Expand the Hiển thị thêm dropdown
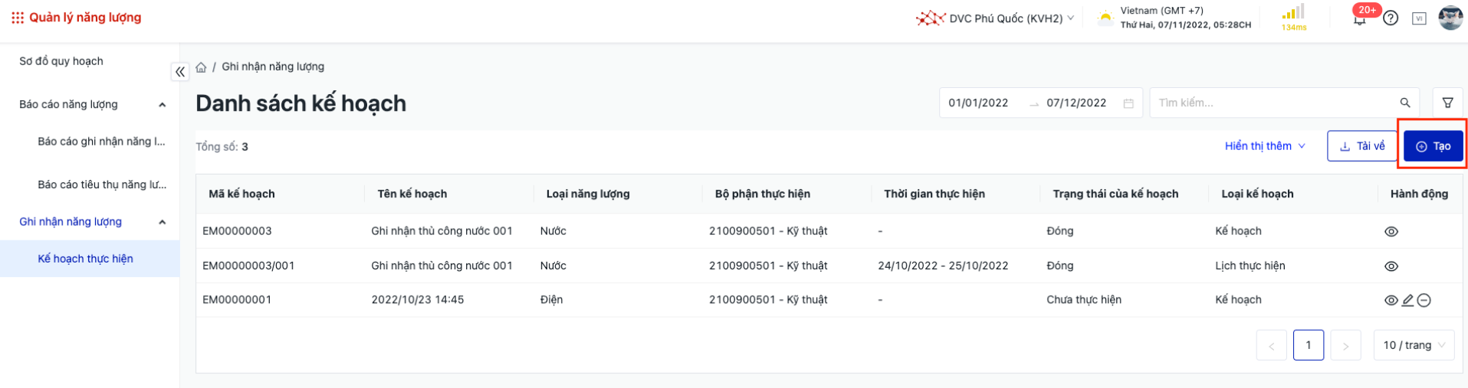Screen dimensions: 1468x388 (1265, 146)
